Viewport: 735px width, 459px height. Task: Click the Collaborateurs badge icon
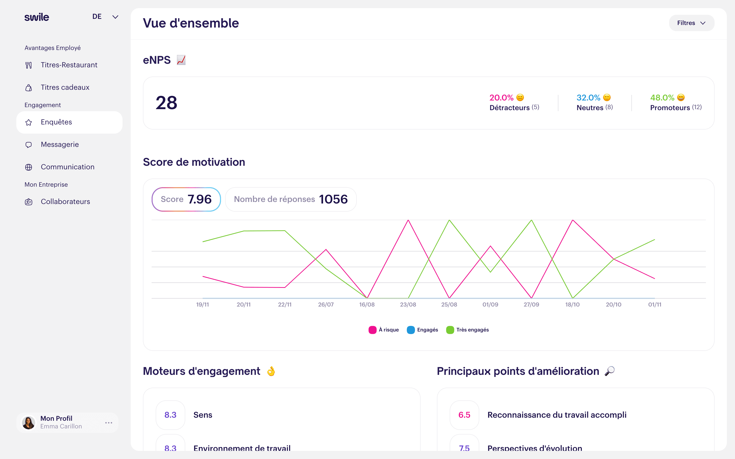point(29,202)
